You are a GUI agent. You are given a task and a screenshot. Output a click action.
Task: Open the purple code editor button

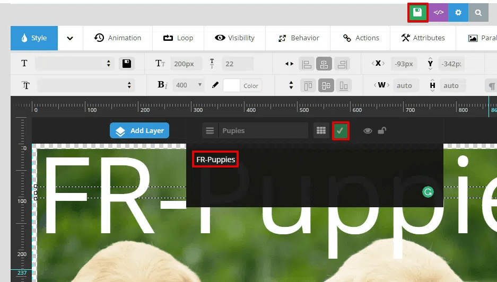tap(439, 13)
